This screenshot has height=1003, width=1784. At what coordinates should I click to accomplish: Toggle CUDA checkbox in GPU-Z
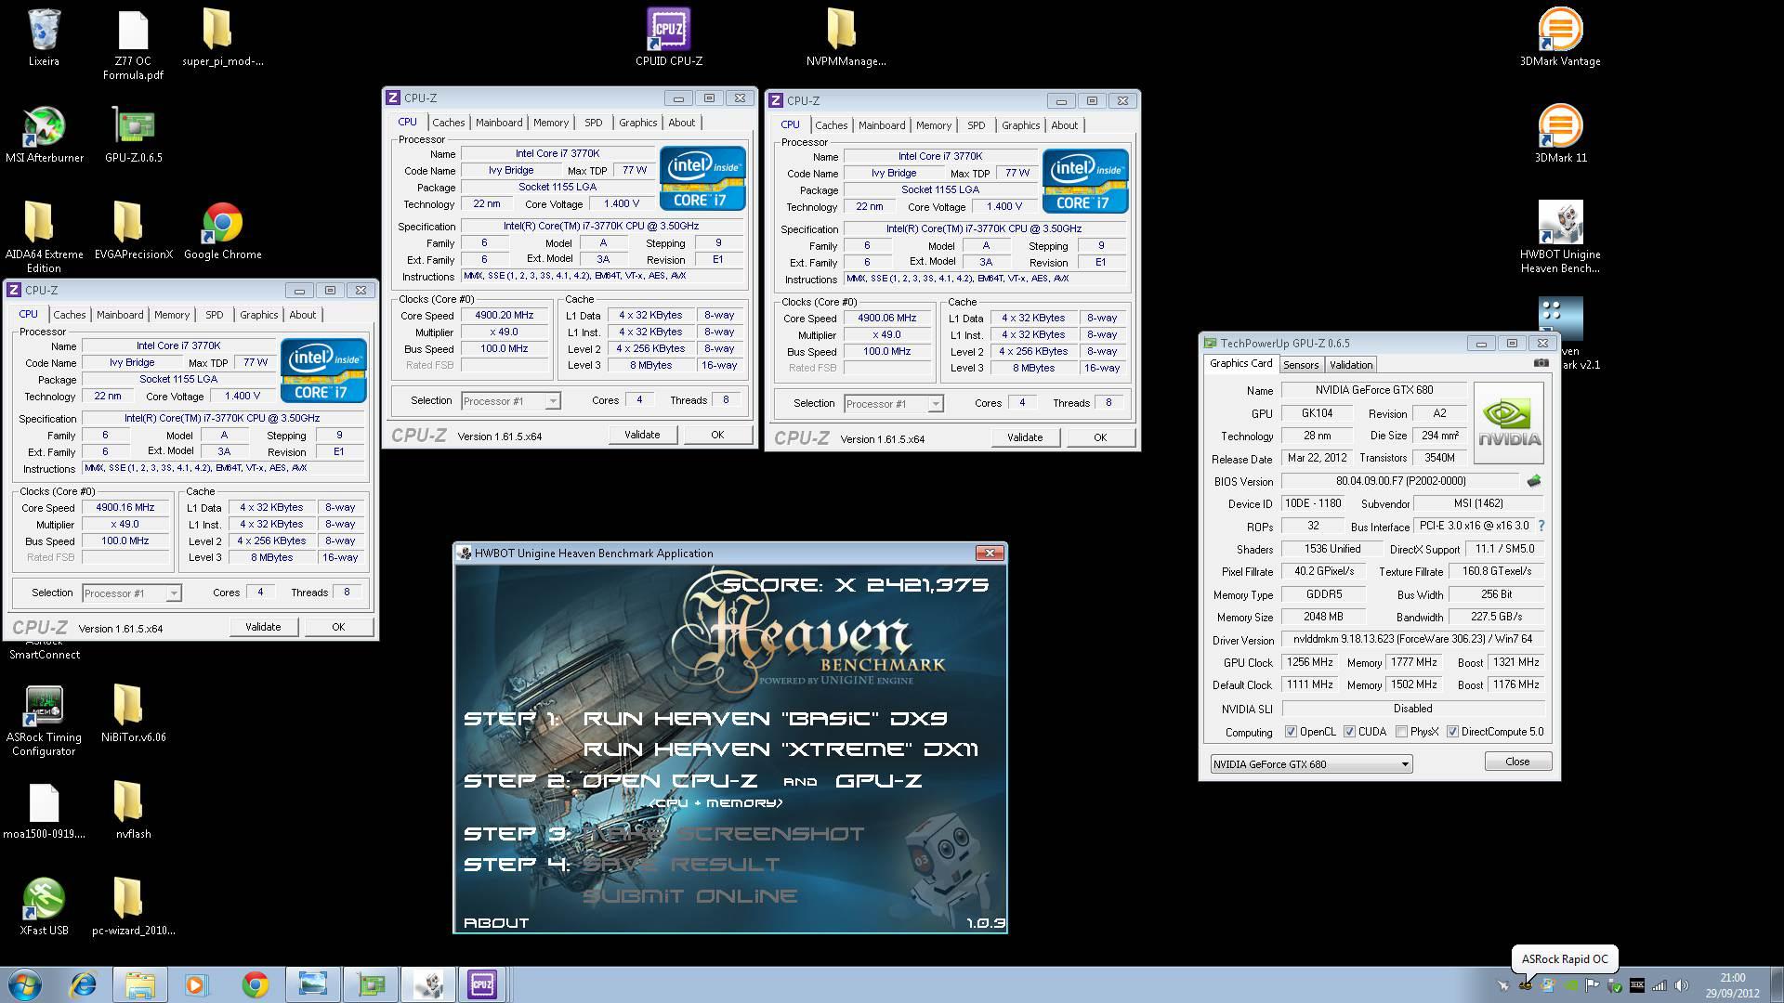1349,732
